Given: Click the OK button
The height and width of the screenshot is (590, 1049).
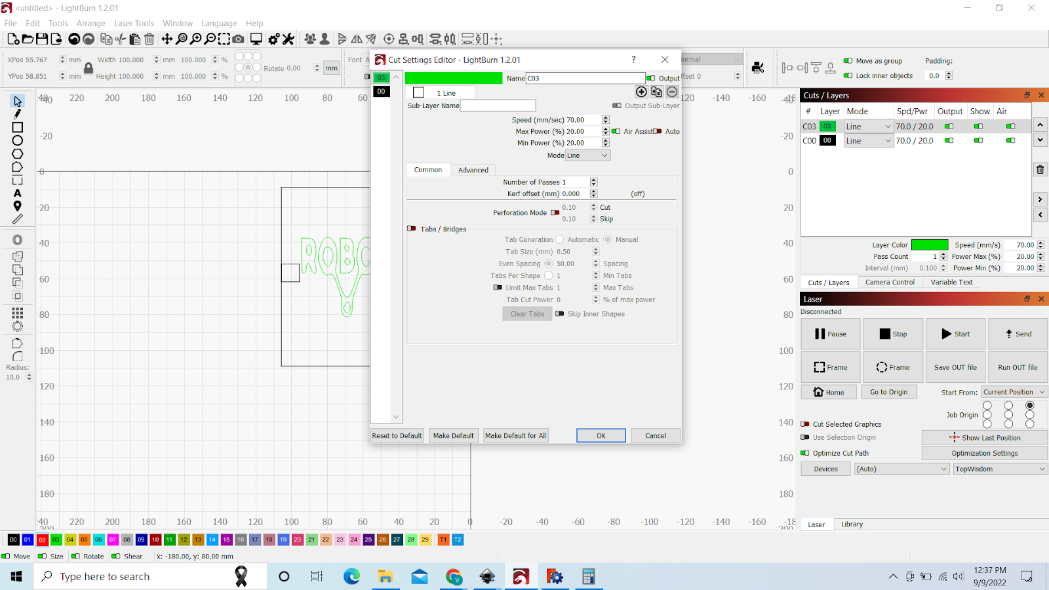Looking at the screenshot, I should pyautogui.click(x=601, y=435).
